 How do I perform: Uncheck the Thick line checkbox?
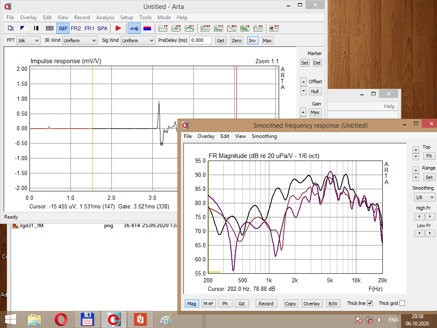click(370, 303)
